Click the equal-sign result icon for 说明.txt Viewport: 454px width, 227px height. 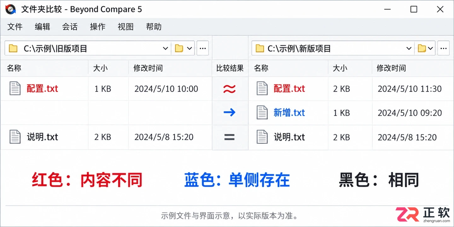(229, 137)
